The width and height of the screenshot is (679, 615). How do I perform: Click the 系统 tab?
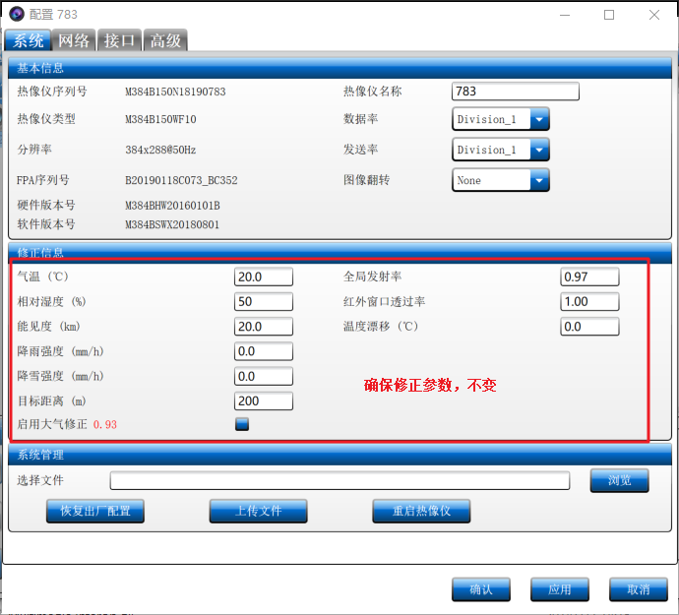(29, 40)
